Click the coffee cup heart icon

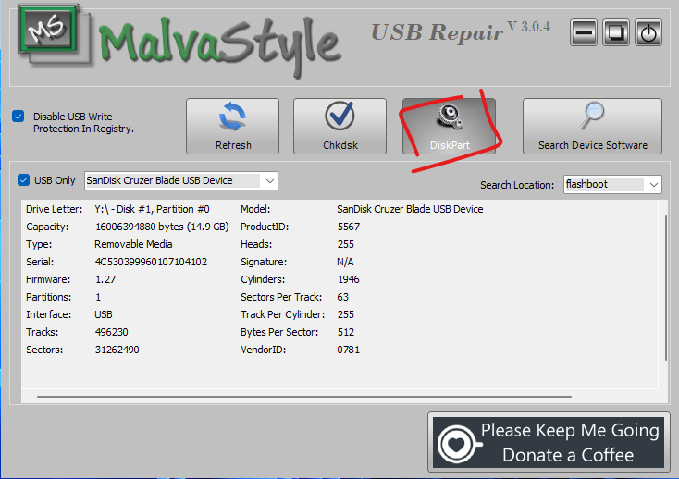[x=457, y=444]
